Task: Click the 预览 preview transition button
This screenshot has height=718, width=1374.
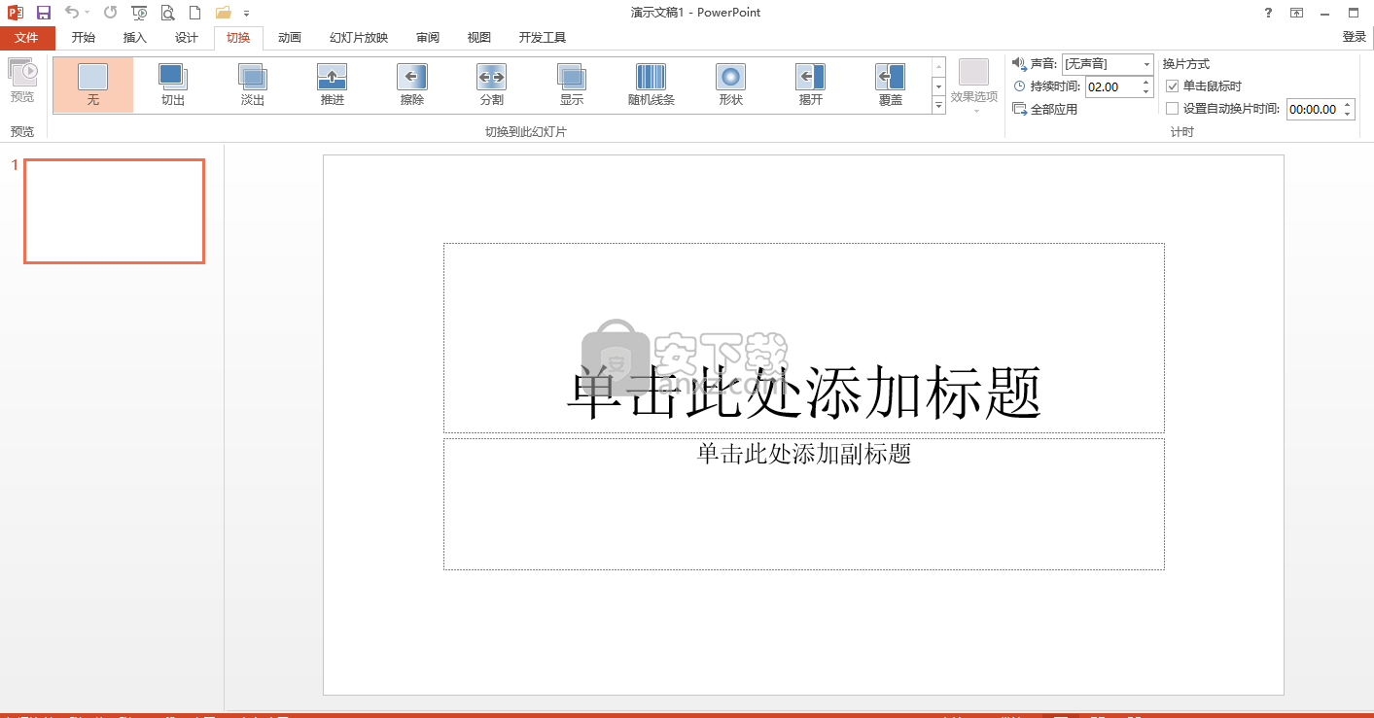Action: 22,81
